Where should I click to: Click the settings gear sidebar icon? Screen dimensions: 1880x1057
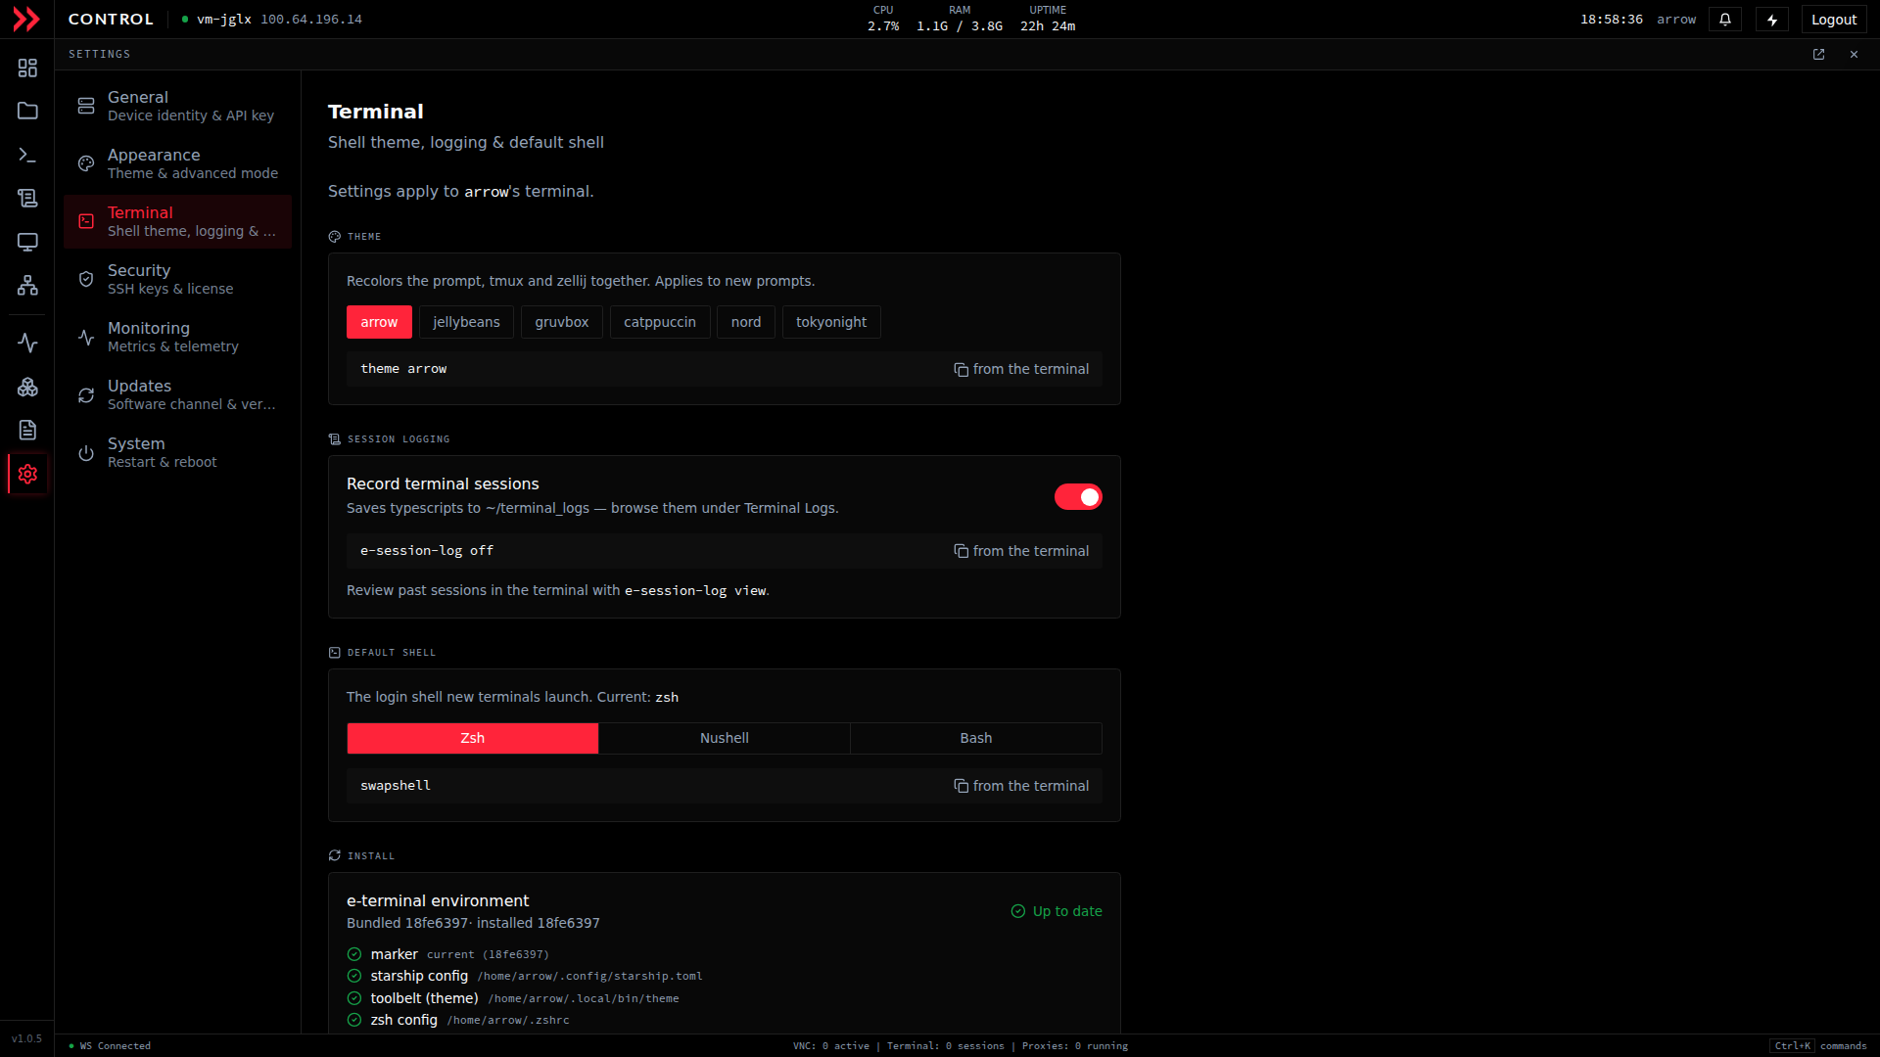coord(27,474)
